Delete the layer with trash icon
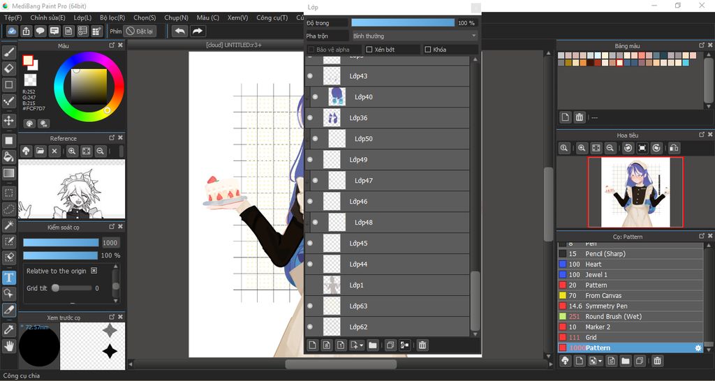 422,345
